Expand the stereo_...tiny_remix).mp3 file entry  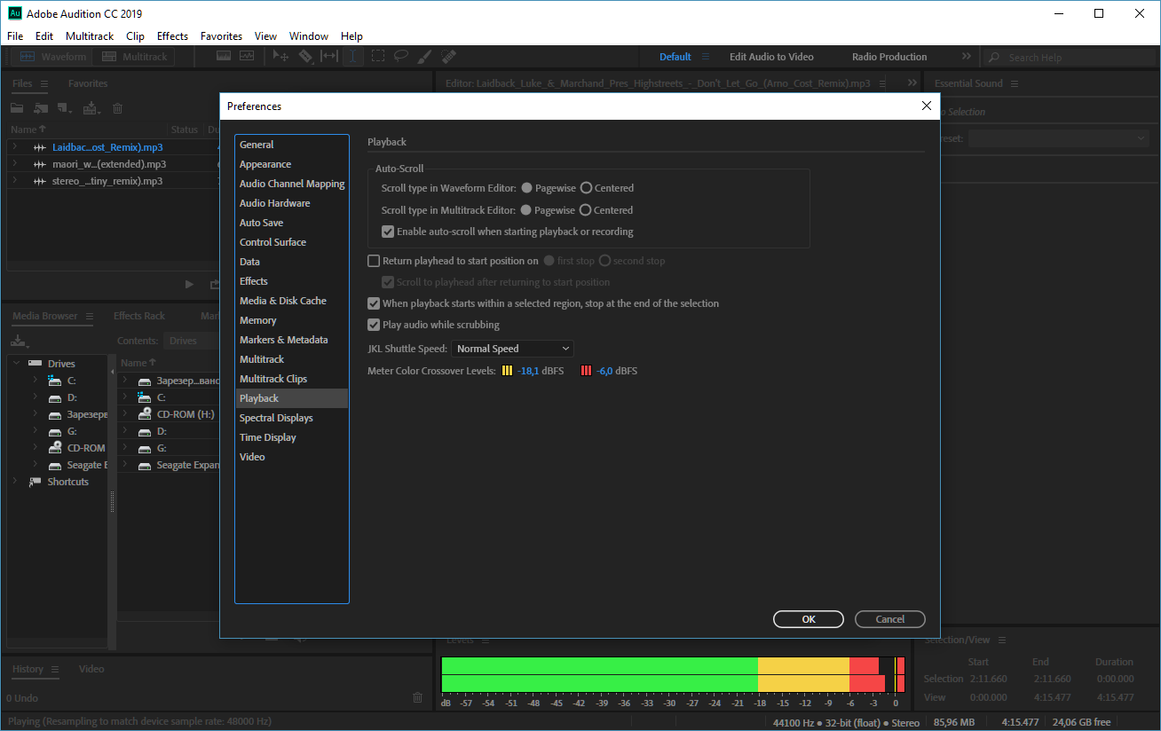(x=15, y=180)
